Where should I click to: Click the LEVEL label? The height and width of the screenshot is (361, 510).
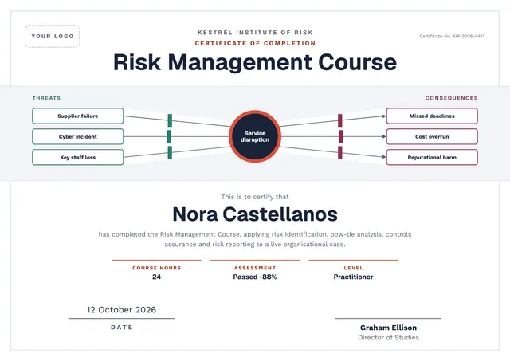[353, 268]
